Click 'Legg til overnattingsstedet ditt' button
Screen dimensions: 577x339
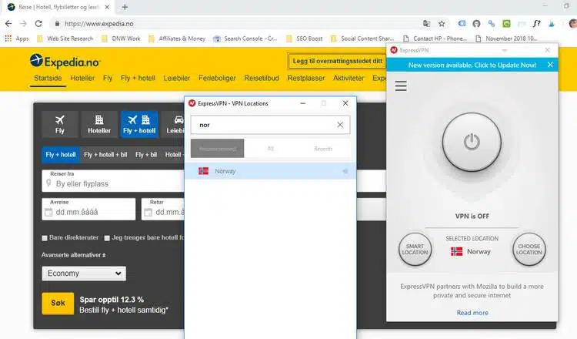pyautogui.click(x=338, y=61)
